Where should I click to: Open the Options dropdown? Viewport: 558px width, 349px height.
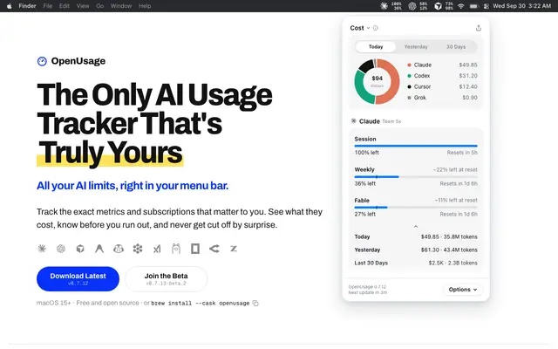click(x=463, y=290)
